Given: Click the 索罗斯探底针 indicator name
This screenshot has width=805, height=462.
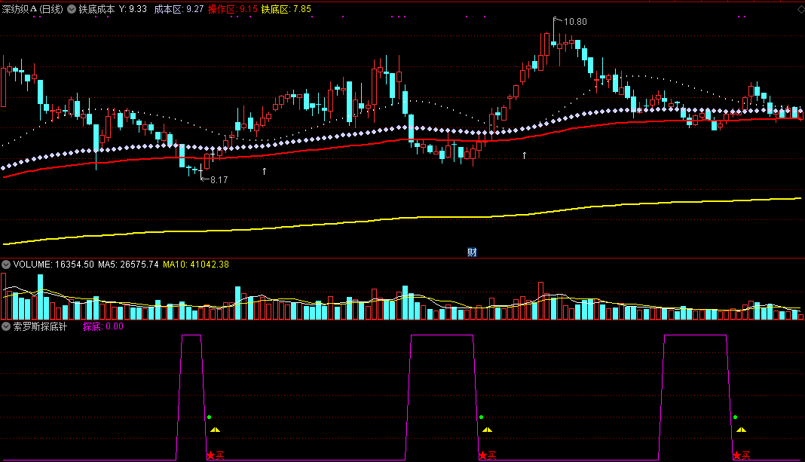Looking at the screenshot, I should pos(40,326).
